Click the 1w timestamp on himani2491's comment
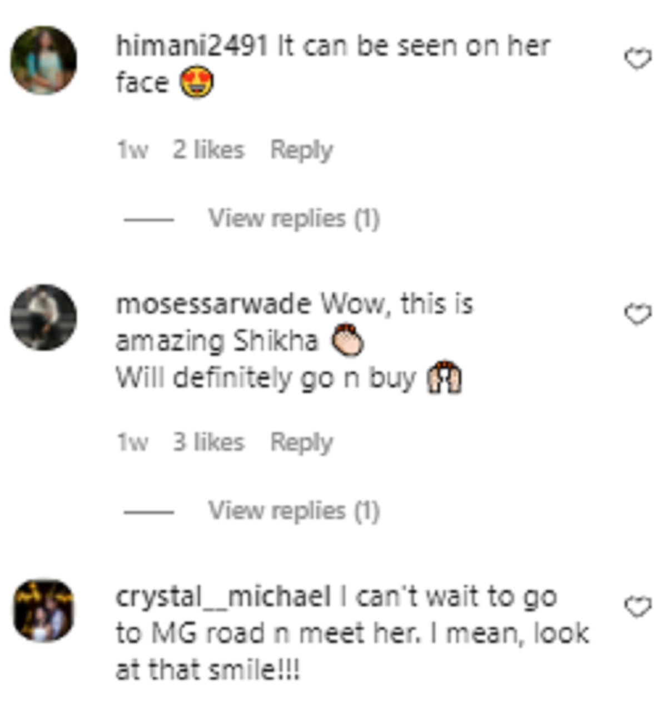 (132, 151)
